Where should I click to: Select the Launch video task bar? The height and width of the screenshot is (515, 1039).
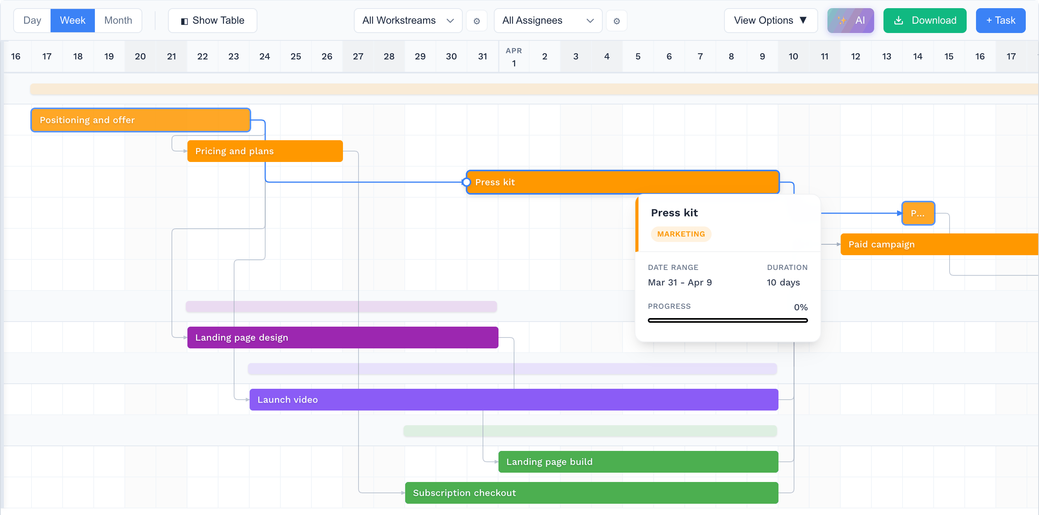click(514, 399)
